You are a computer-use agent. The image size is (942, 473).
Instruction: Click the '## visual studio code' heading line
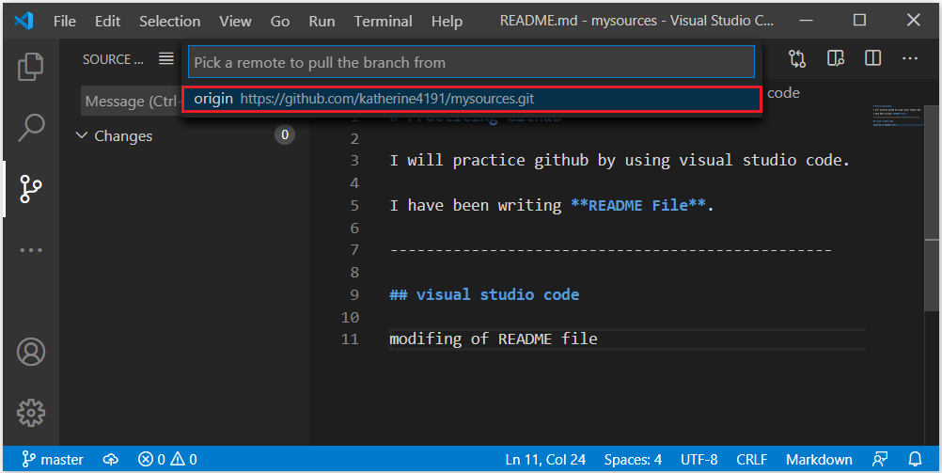[x=484, y=294]
